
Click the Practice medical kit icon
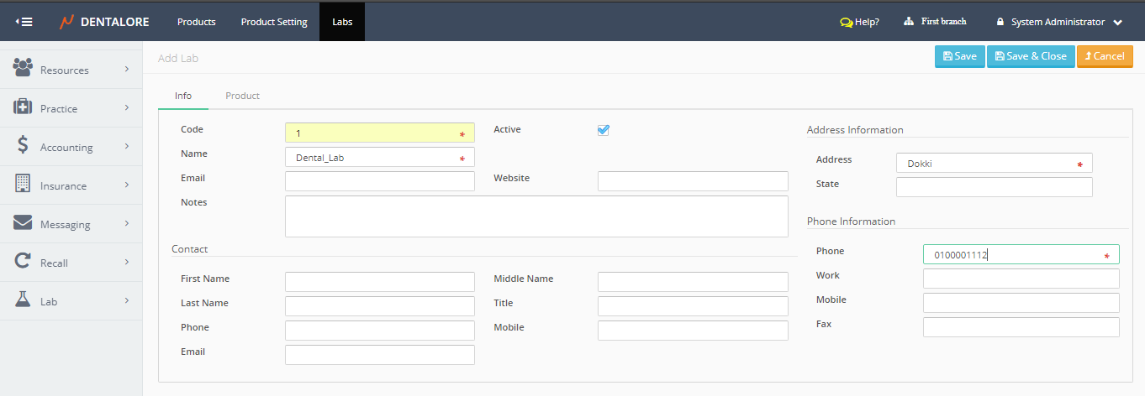pyautogui.click(x=23, y=107)
